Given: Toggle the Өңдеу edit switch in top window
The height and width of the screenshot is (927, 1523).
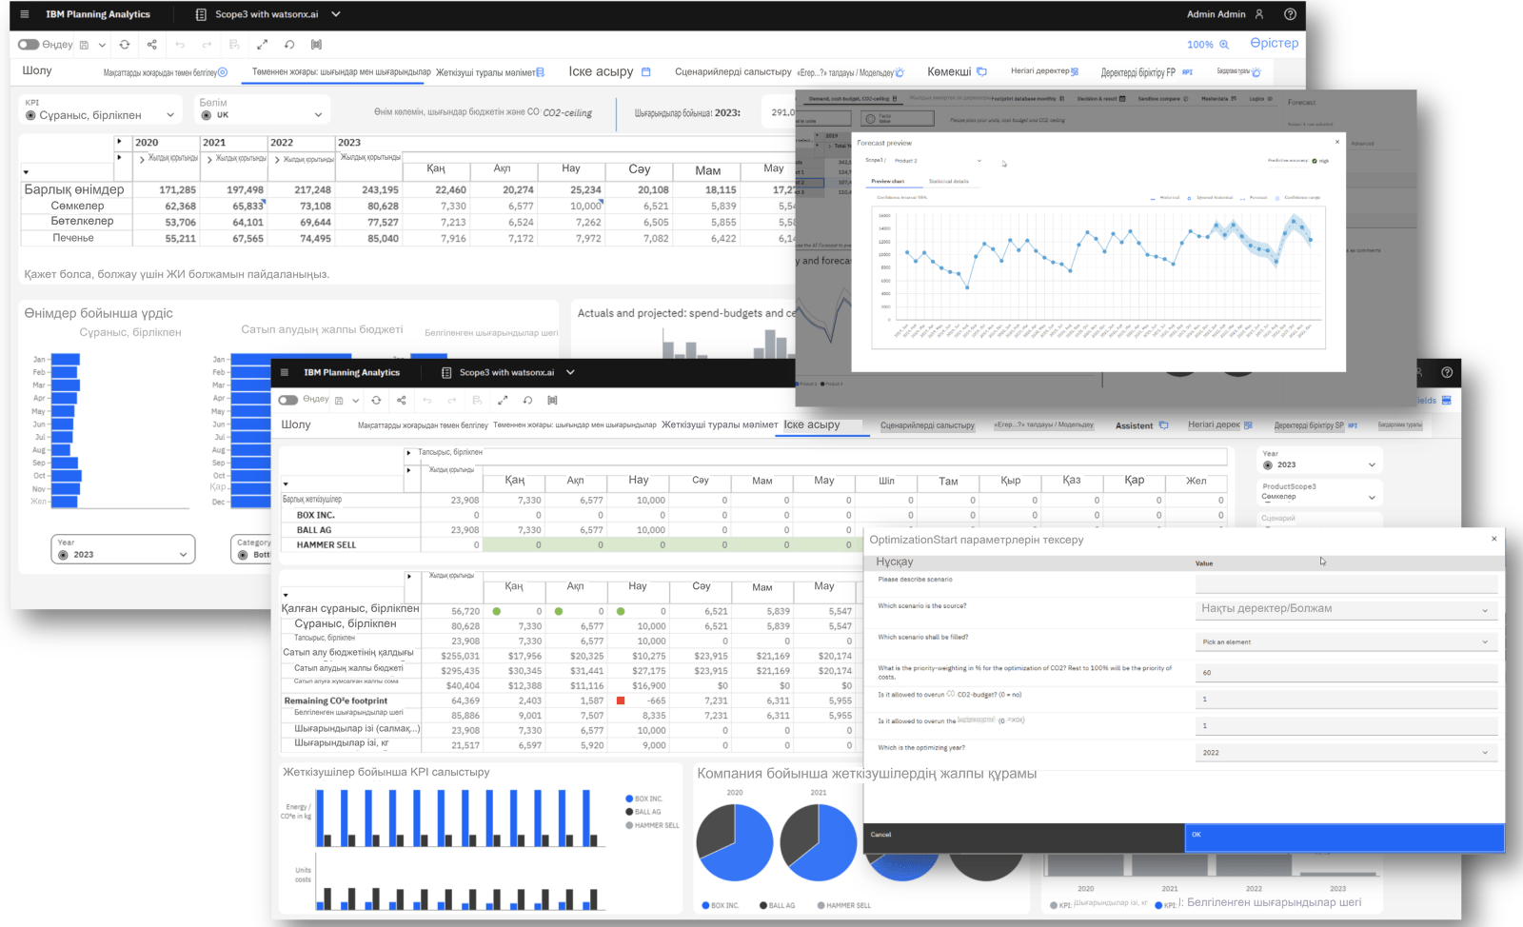Looking at the screenshot, I should [x=29, y=45].
